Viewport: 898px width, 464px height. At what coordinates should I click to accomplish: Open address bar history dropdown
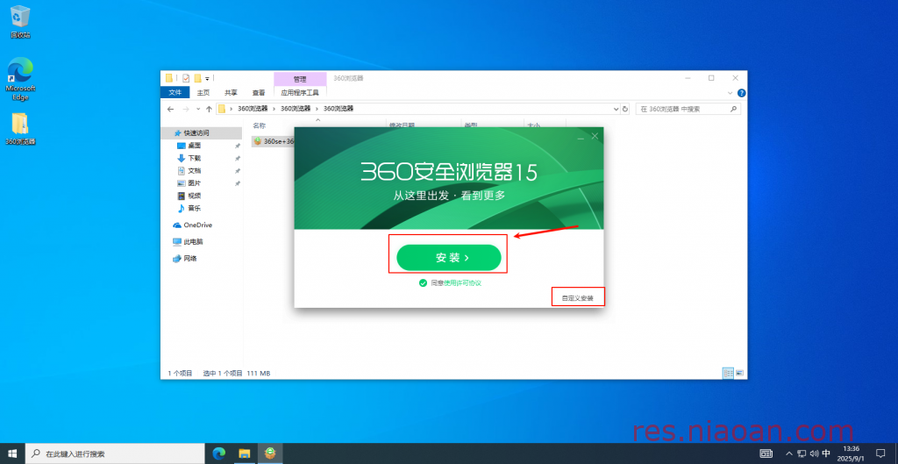(616, 109)
